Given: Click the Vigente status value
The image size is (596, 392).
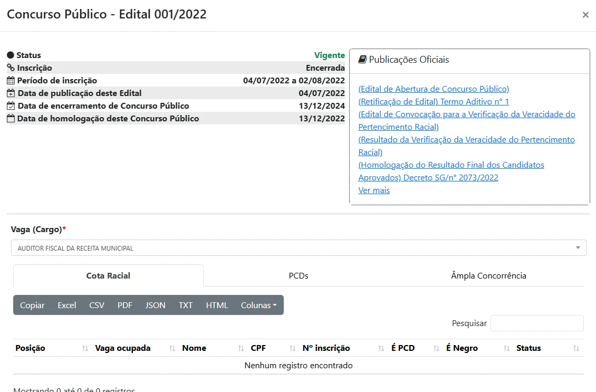Looking at the screenshot, I should 330,55.
